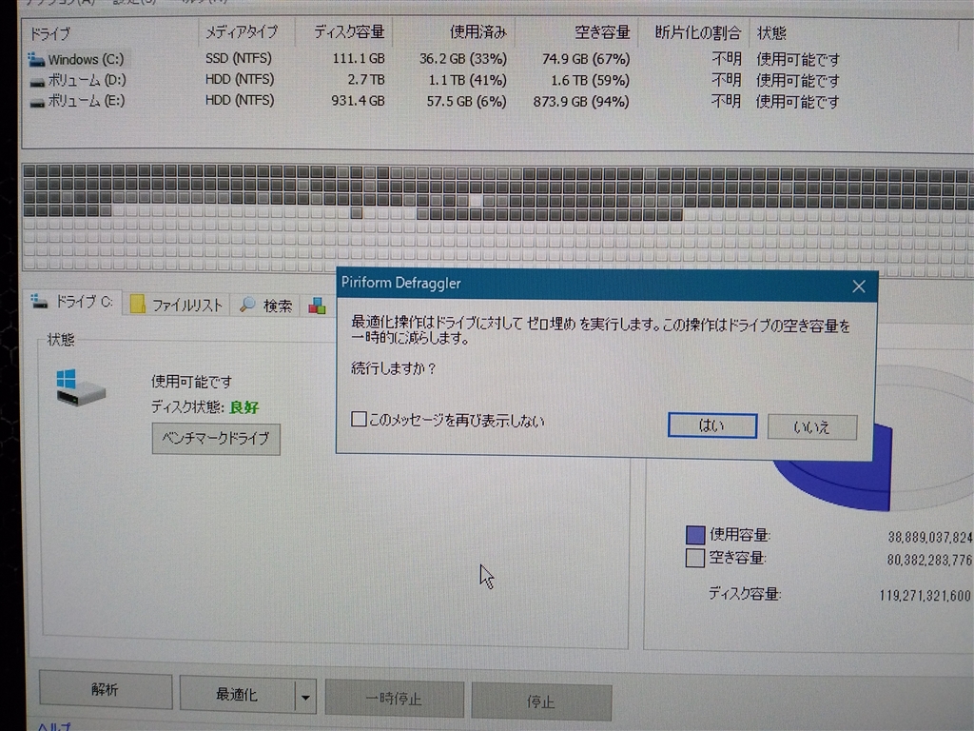Click the Windows drive icon in 状態 panel

coord(80,387)
